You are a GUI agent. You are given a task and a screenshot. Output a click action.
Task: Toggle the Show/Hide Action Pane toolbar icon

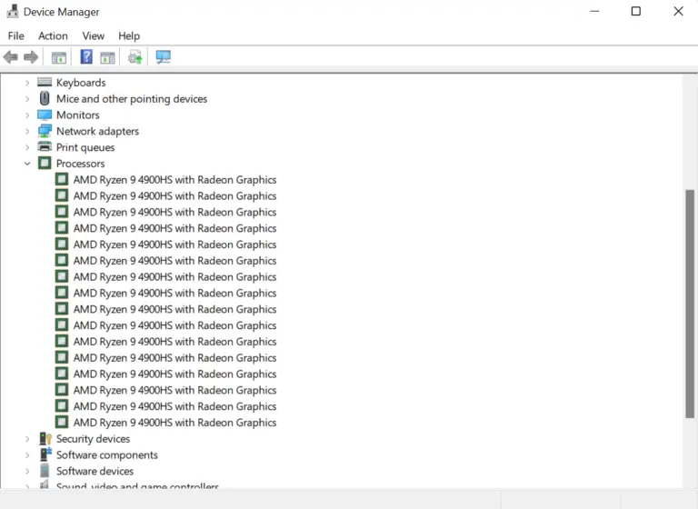pos(107,57)
